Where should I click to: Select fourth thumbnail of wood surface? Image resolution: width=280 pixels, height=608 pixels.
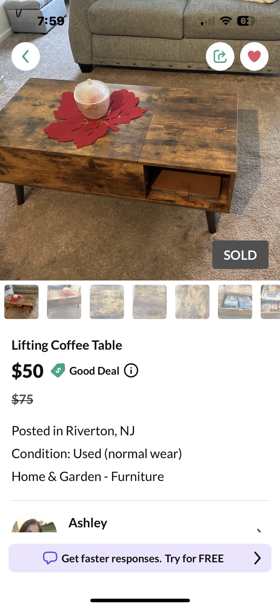point(149,302)
